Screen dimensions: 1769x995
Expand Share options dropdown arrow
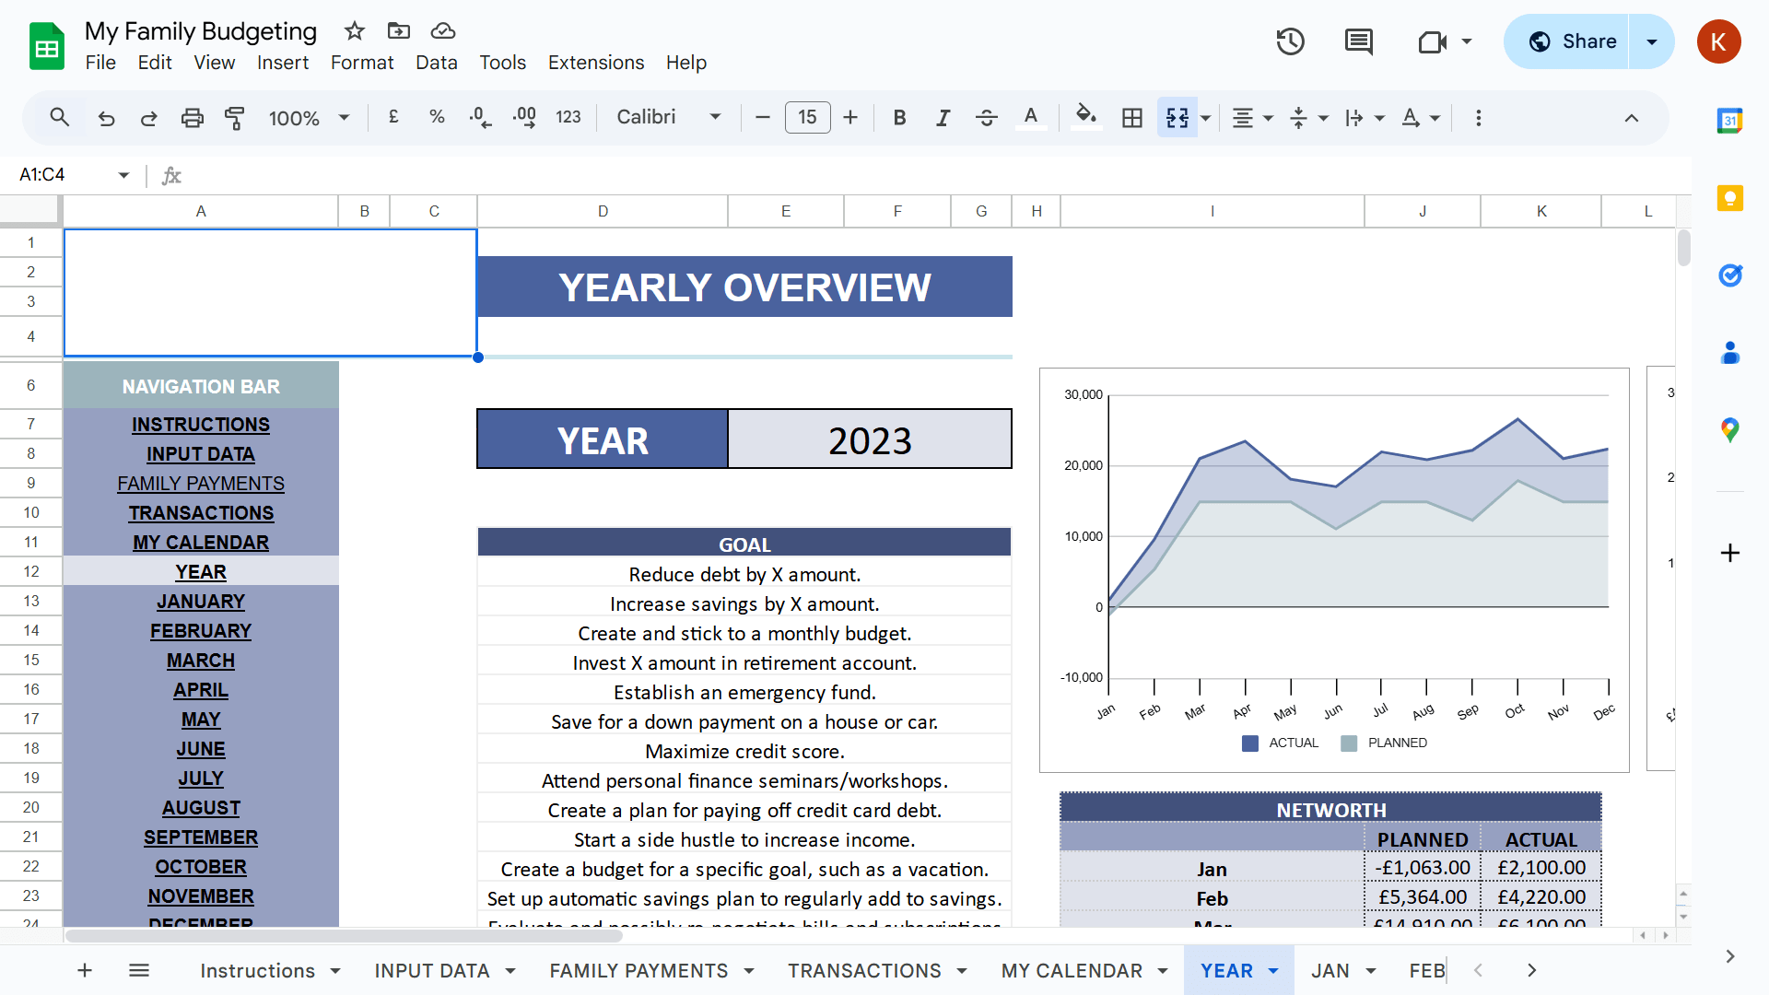click(1652, 41)
